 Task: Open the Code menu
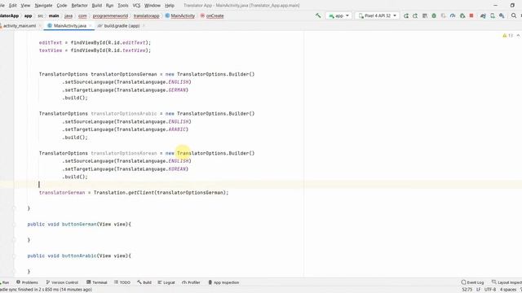tap(62, 6)
